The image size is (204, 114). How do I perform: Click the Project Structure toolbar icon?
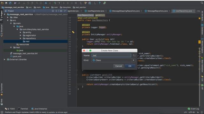coord(90,3)
